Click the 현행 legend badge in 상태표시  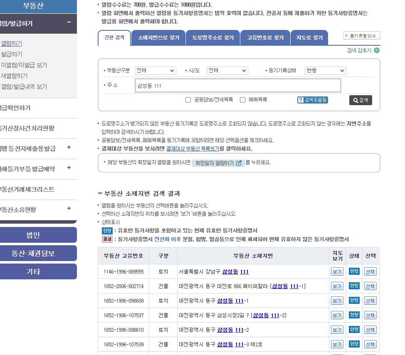coord(107,231)
